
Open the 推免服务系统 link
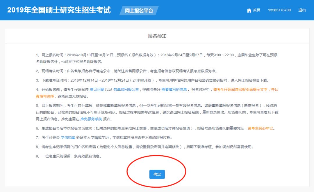click(x=91, y=119)
